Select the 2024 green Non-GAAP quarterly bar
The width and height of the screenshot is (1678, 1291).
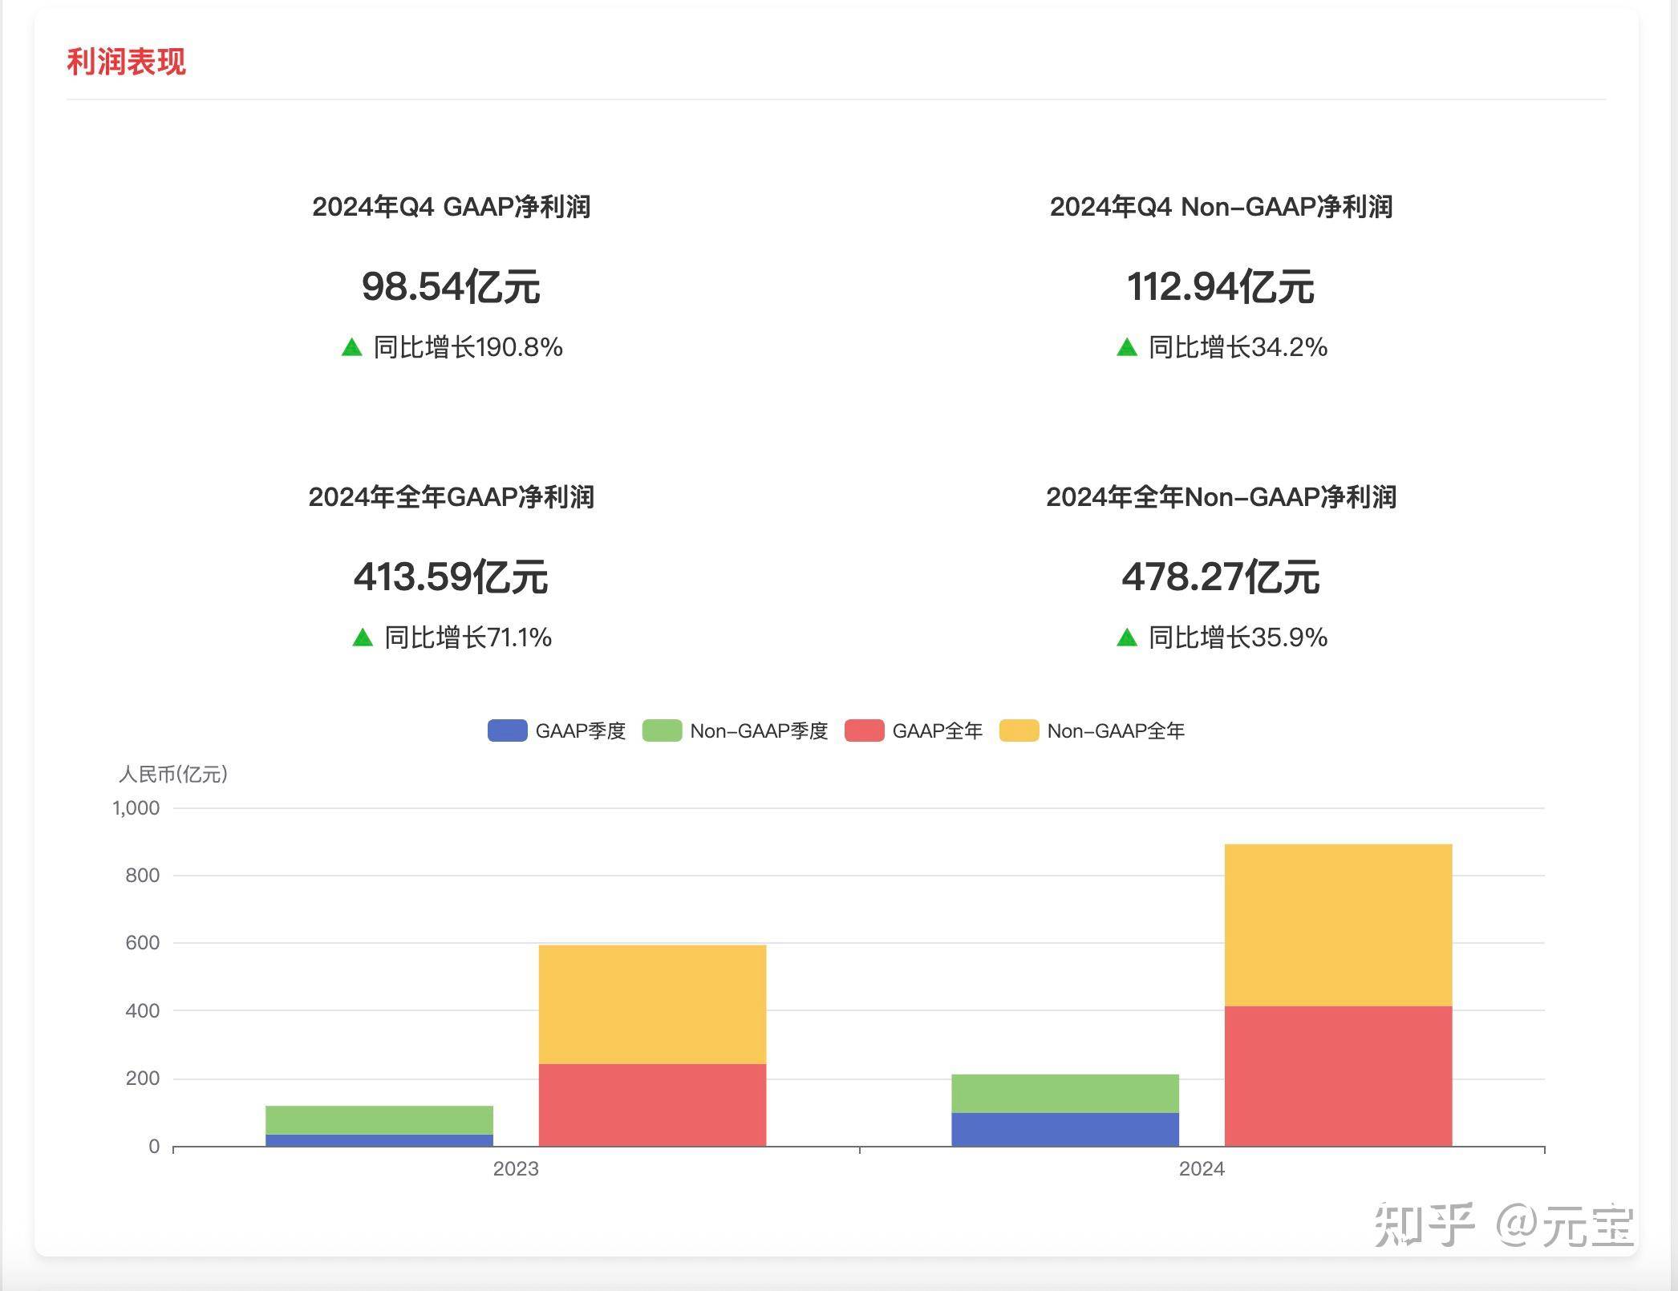[x=1065, y=1094]
